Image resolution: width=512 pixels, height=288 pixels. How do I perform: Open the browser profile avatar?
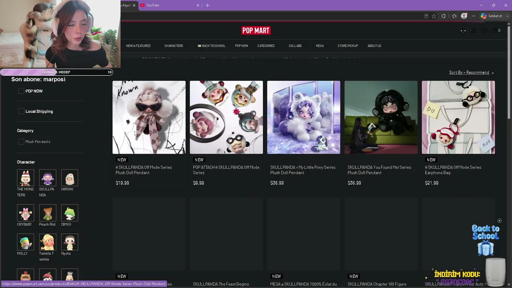pyautogui.click(x=464, y=16)
